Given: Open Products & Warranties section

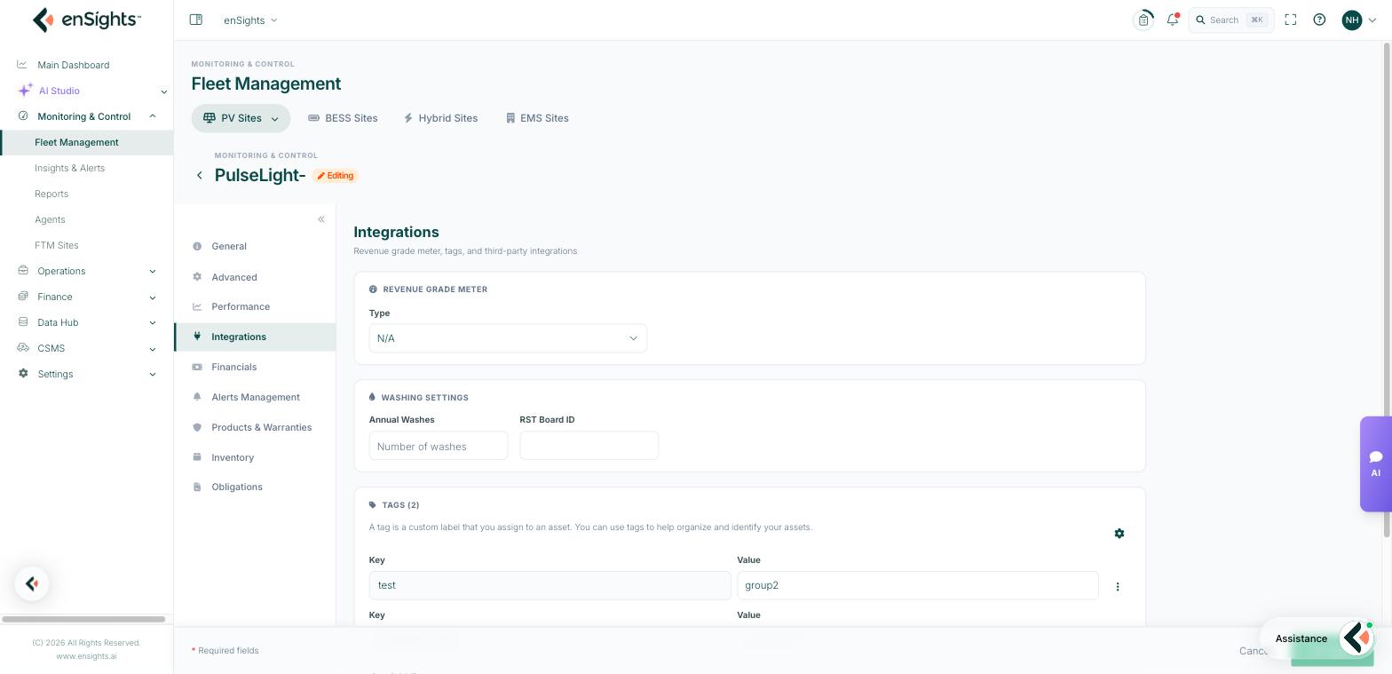Looking at the screenshot, I should 255,427.
